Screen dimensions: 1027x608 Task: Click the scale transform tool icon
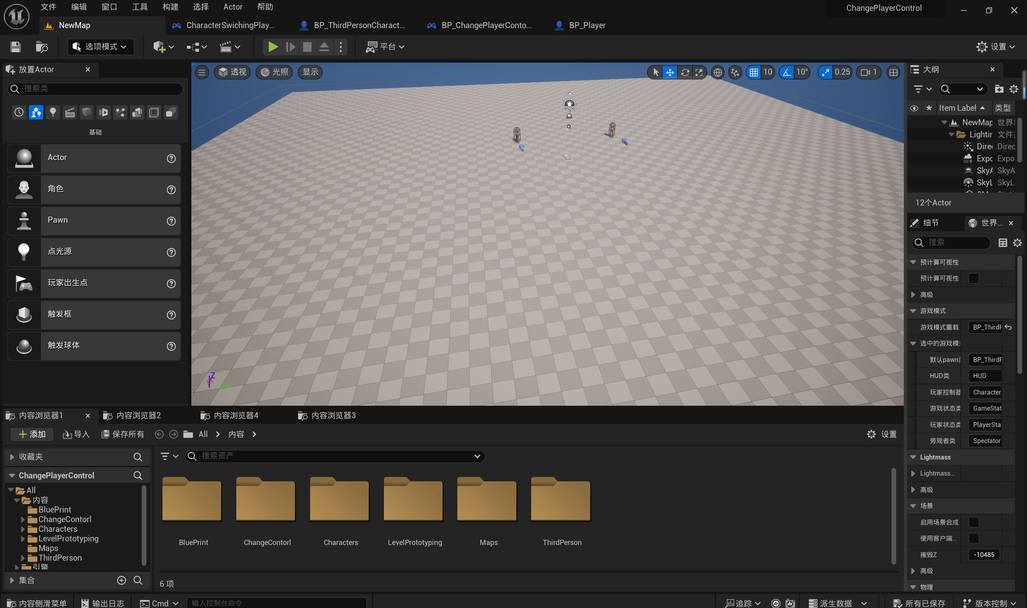(699, 72)
